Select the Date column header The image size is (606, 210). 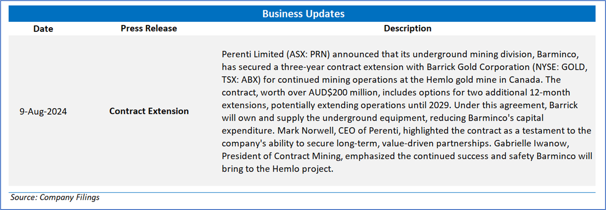(x=43, y=29)
